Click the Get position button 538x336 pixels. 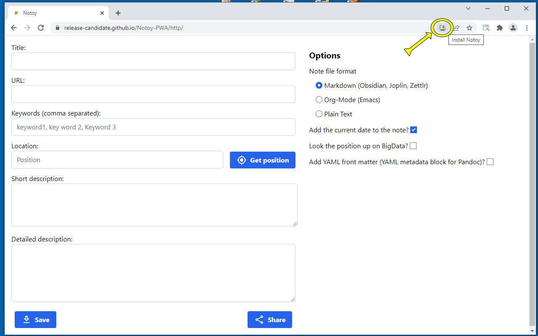263,160
